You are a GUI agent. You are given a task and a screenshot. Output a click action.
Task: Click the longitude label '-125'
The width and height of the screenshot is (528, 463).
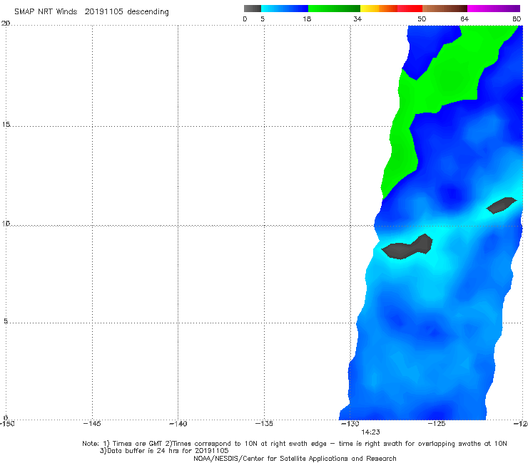(x=437, y=424)
